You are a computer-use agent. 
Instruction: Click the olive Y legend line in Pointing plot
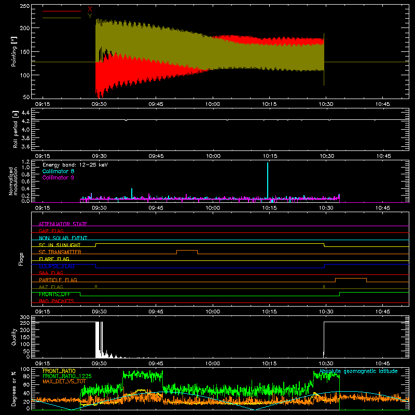62,18
